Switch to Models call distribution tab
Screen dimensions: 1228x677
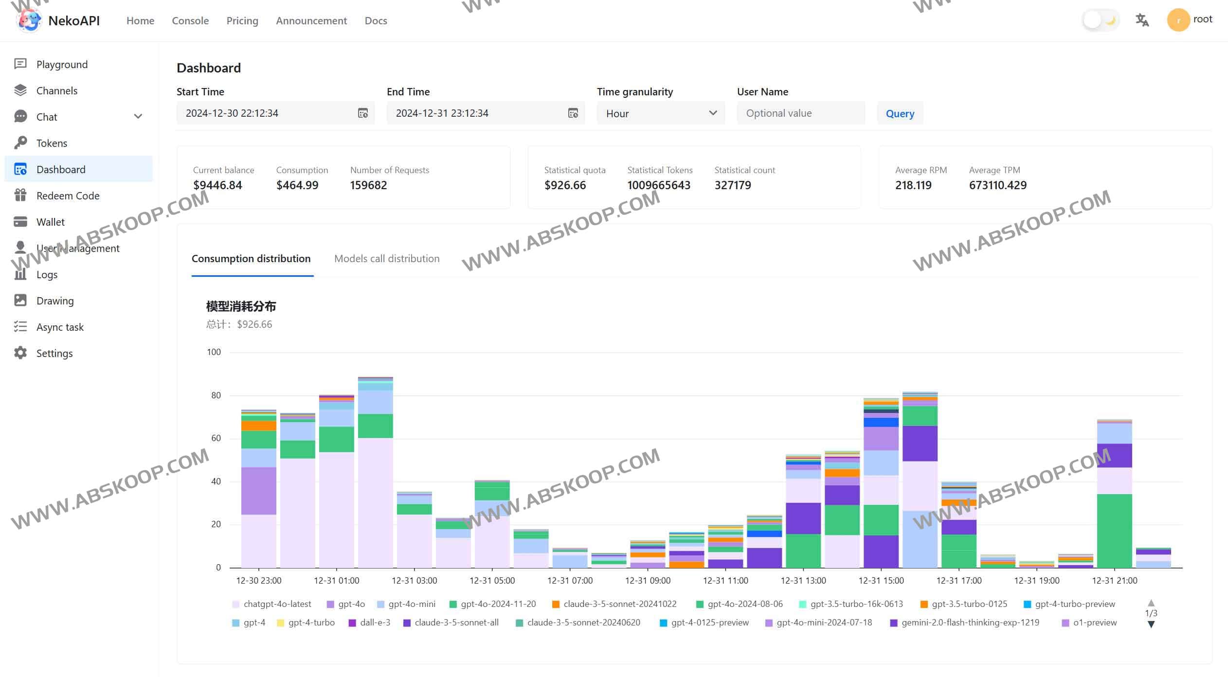pos(386,259)
